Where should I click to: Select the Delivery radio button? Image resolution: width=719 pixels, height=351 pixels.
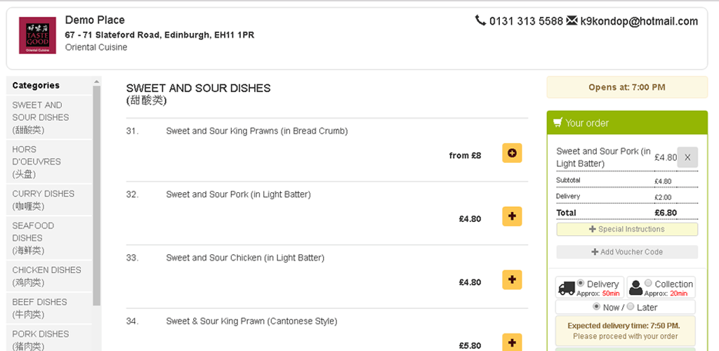coord(581,283)
